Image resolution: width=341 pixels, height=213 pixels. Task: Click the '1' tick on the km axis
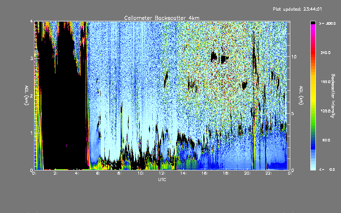coord(32,133)
